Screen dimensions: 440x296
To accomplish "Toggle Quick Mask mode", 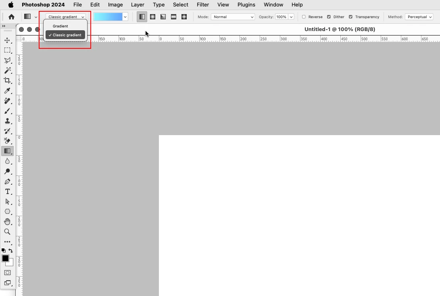I will 7,273.
